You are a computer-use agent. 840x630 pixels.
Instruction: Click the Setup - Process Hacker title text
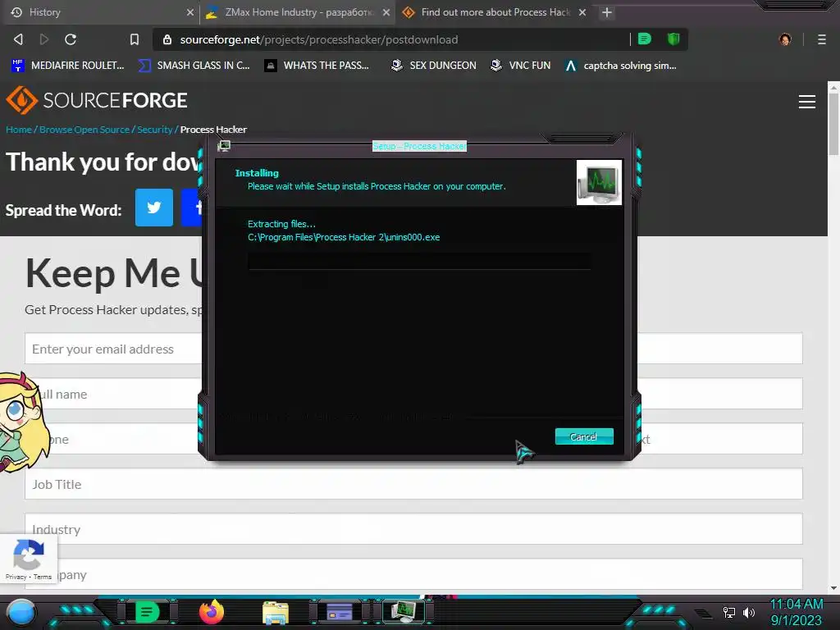pyautogui.click(x=419, y=146)
